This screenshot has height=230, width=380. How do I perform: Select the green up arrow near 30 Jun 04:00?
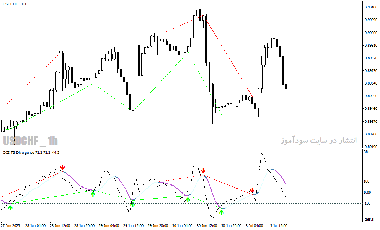click(x=188, y=200)
